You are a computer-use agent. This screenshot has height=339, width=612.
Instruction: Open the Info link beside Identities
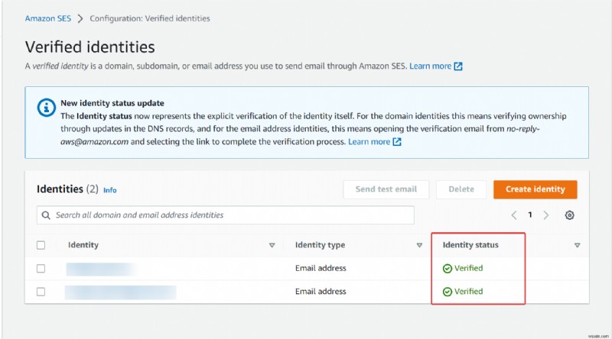point(109,190)
